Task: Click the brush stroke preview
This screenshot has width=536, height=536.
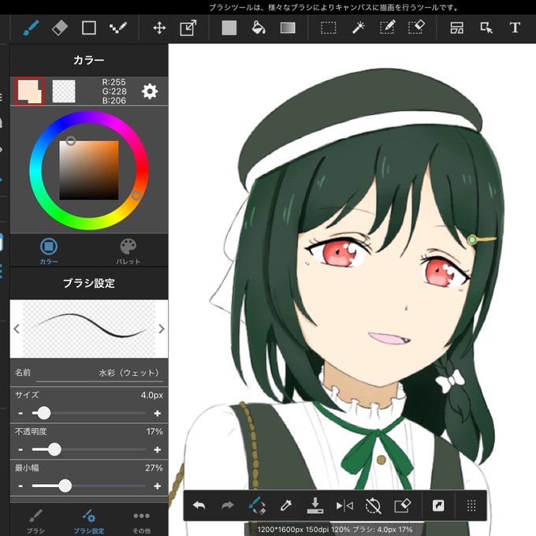Action: [x=89, y=329]
